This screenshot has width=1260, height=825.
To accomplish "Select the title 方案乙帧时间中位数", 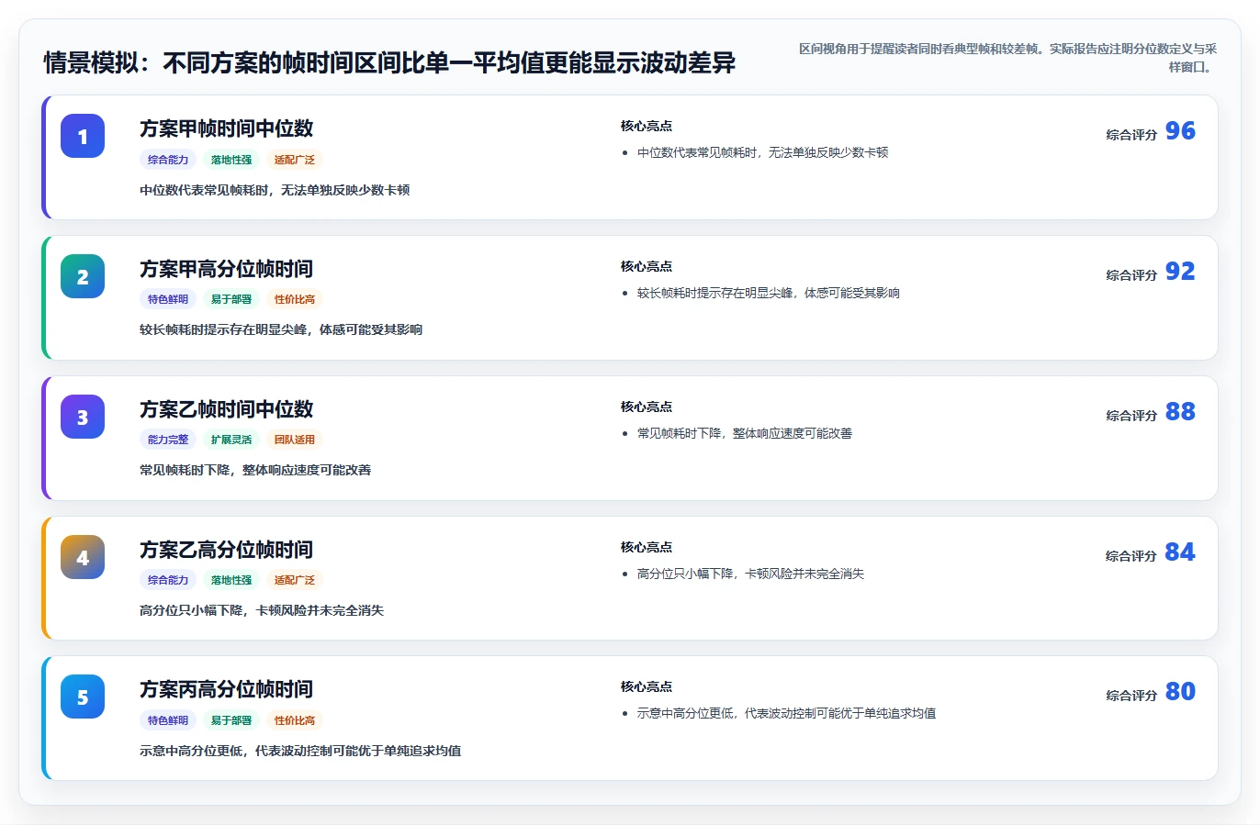I will click(x=226, y=409).
